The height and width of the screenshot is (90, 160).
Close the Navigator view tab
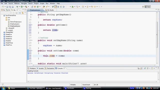coord(17,10)
